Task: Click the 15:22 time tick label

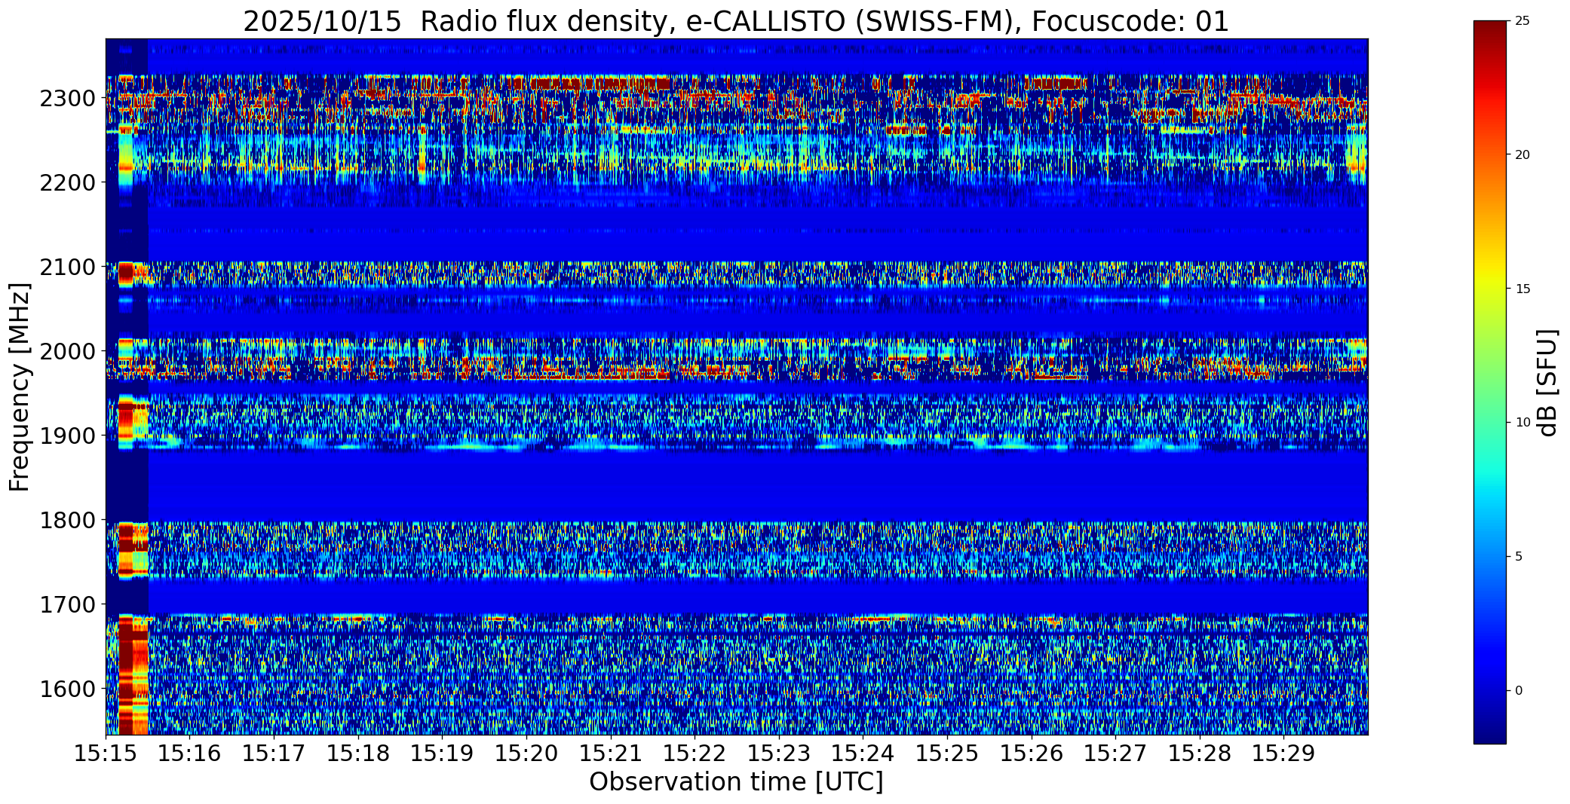Action: pyautogui.click(x=695, y=753)
